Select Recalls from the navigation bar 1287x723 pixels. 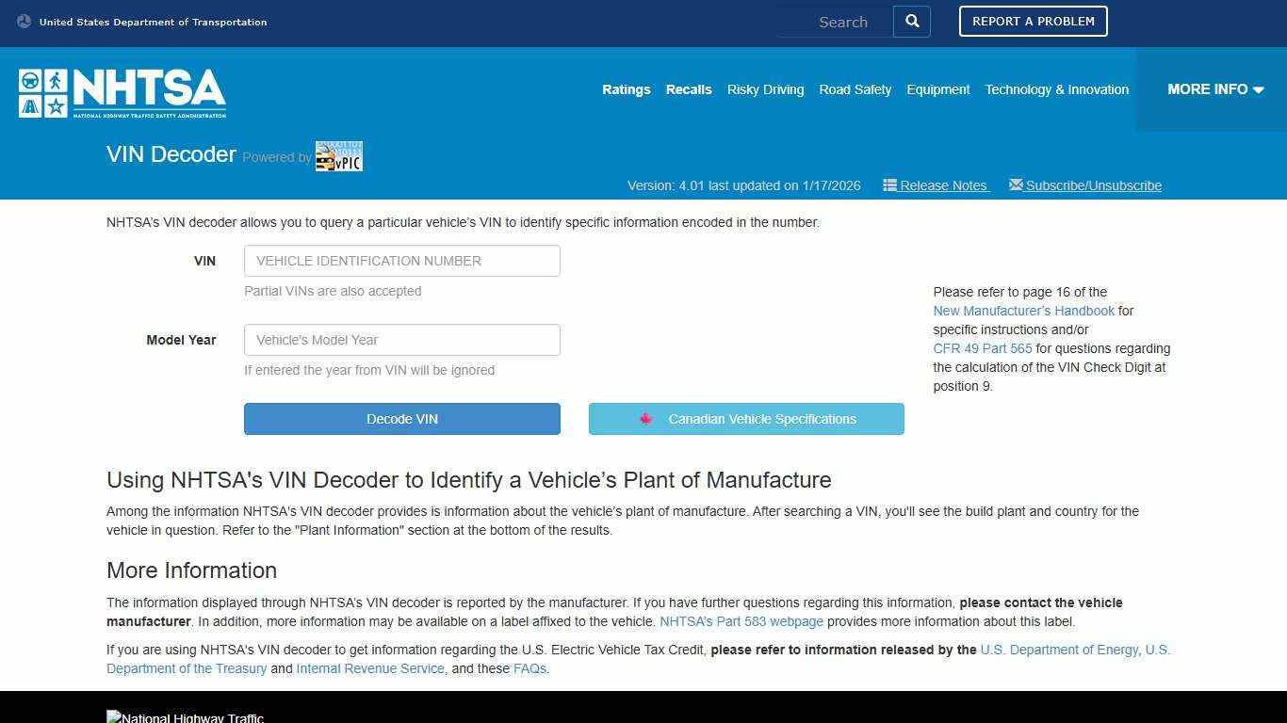688,89
